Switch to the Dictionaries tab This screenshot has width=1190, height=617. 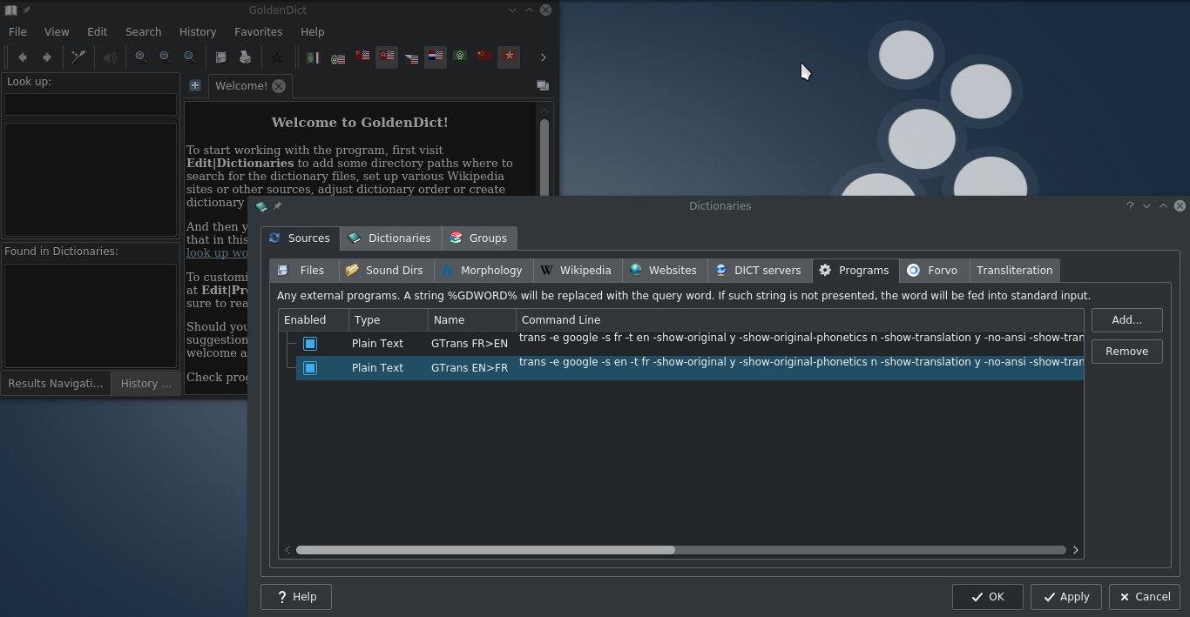coord(389,238)
